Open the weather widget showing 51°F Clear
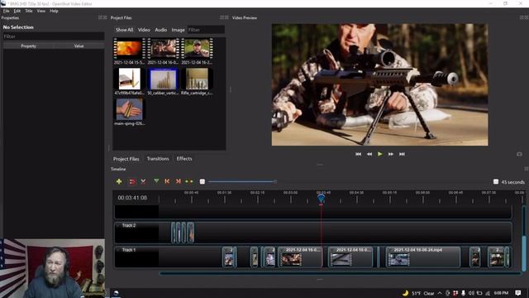The image size is (529, 298). [418, 293]
